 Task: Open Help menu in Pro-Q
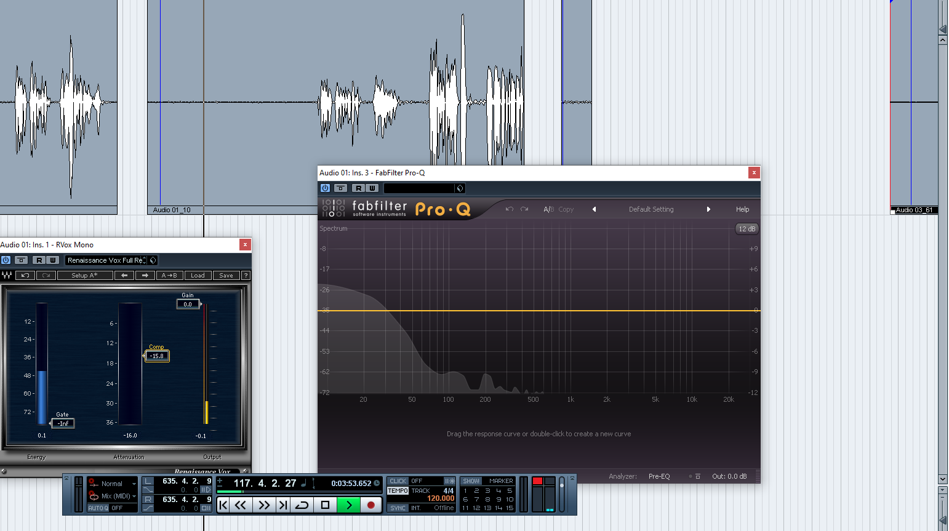[742, 209]
